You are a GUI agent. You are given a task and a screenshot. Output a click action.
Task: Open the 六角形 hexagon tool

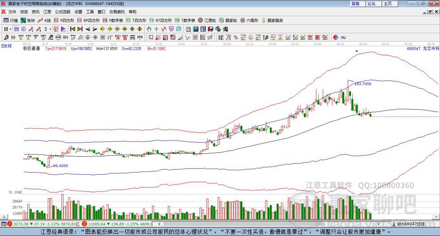(249, 21)
